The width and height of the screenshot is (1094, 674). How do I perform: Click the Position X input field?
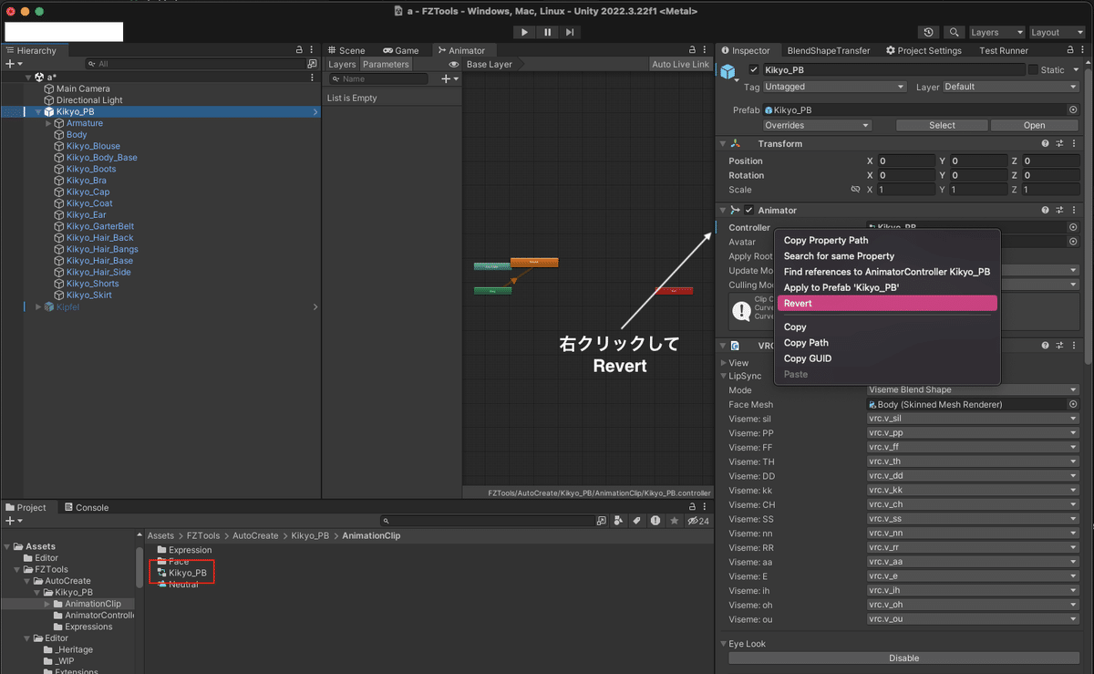(906, 161)
